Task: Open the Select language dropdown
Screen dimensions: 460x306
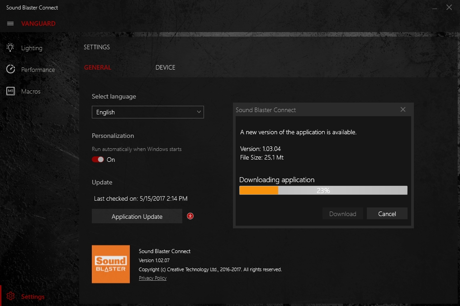Action: point(148,112)
